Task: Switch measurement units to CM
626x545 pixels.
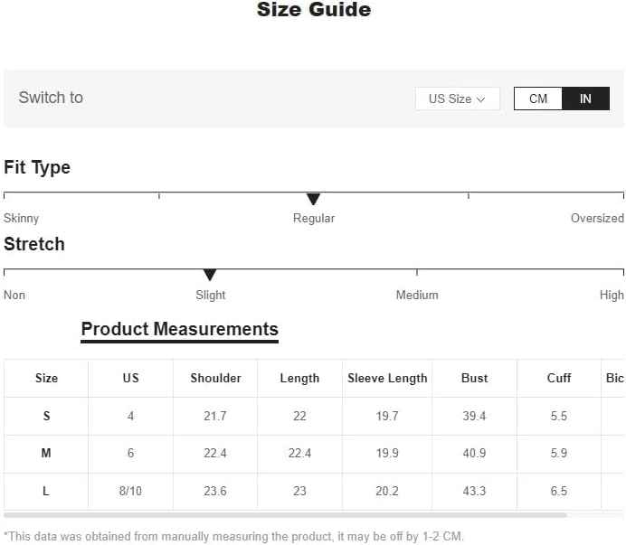Action: pos(538,99)
